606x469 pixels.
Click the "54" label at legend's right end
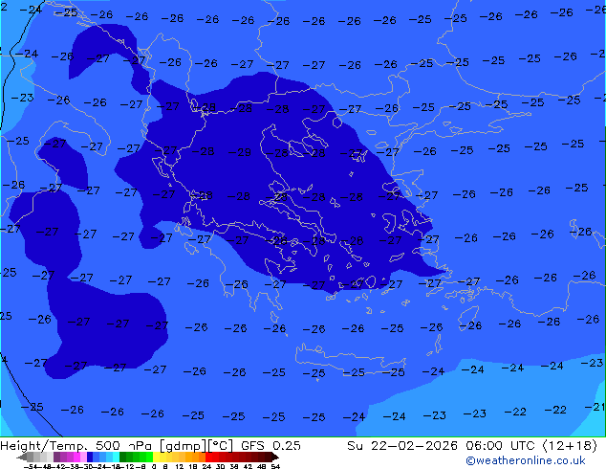[274, 466]
